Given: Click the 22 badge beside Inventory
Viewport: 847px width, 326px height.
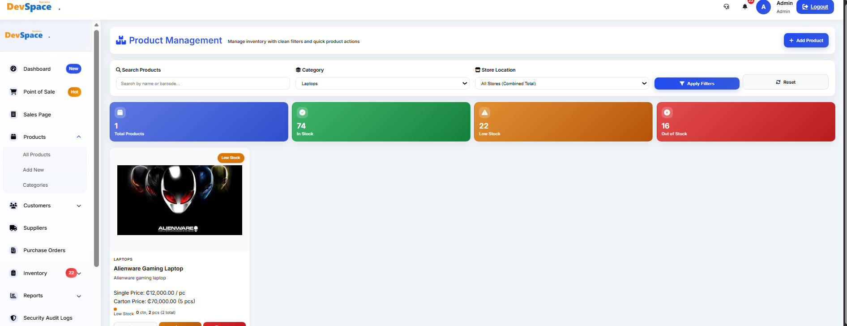Looking at the screenshot, I should (71, 273).
